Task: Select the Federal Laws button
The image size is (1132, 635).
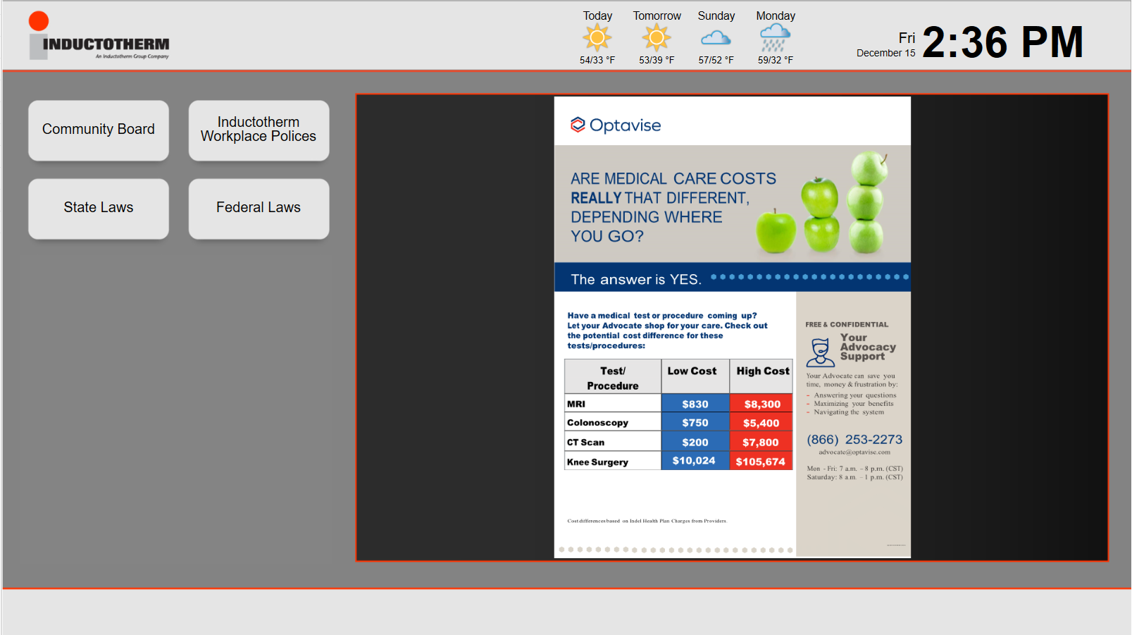Action: tap(259, 208)
